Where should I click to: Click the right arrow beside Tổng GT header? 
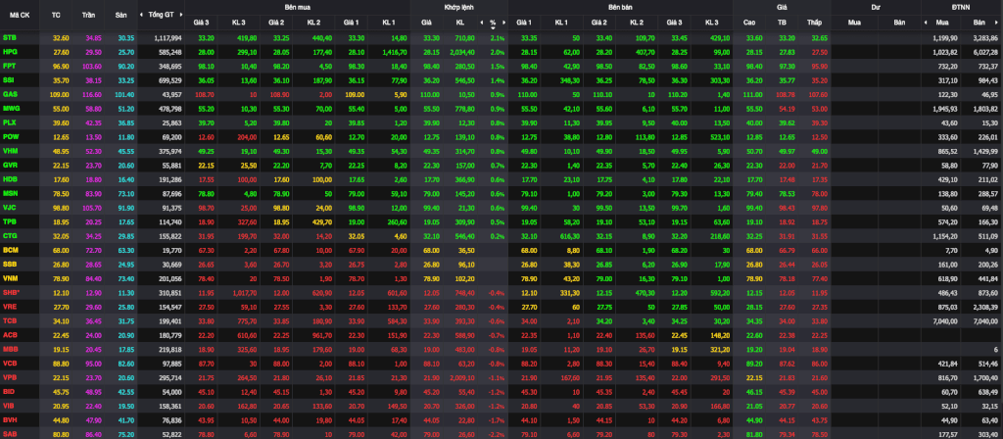pos(180,14)
